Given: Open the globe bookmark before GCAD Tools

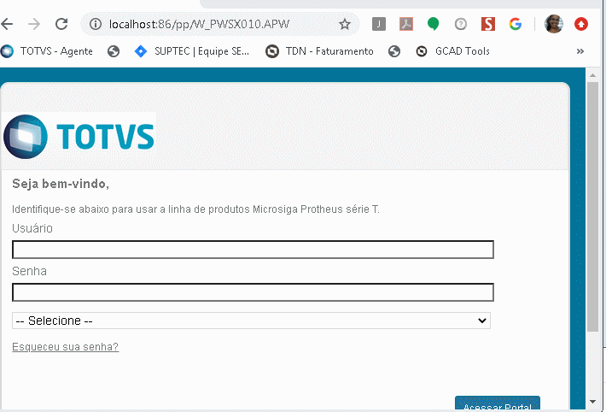Looking at the screenshot, I should pyautogui.click(x=394, y=51).
